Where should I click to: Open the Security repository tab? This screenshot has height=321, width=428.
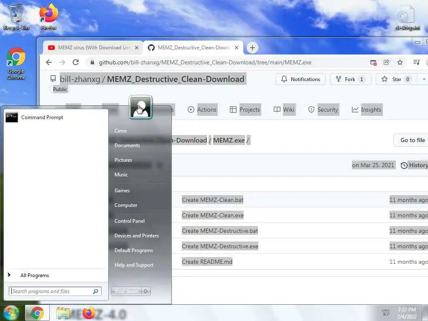click(x=323, y=110)
